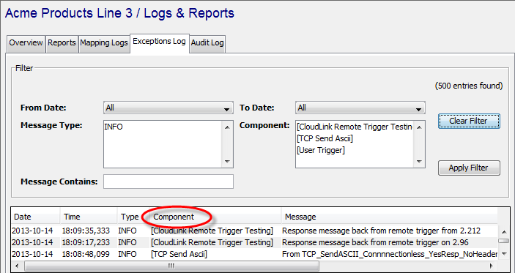Select the 18:08:48,099 TCP Send Ascii row
Viewport: 515px width, 273px height.
click(254, 254)
